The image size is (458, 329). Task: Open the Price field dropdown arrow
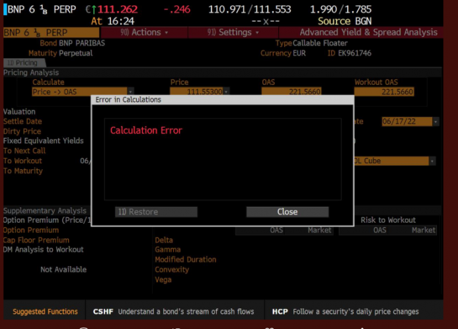point(226,92)
